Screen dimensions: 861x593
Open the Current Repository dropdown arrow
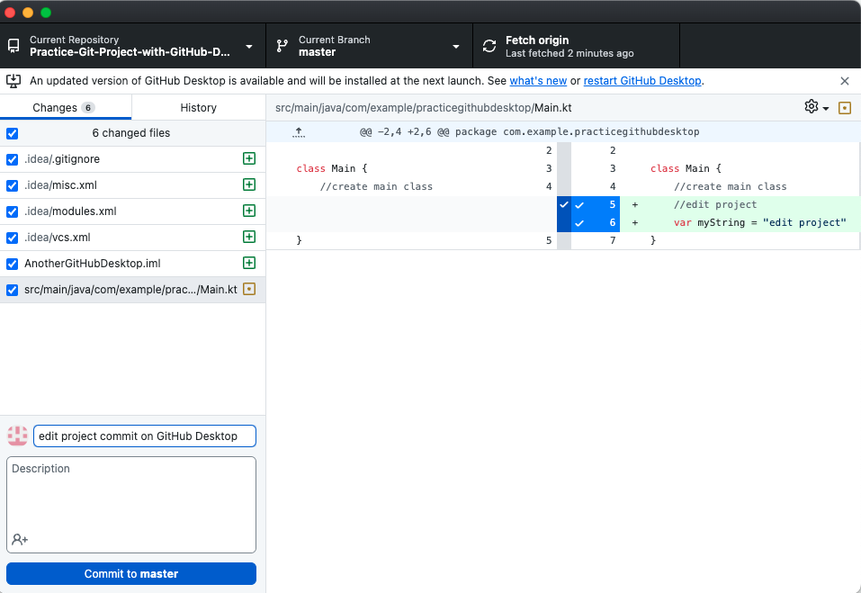249,47
